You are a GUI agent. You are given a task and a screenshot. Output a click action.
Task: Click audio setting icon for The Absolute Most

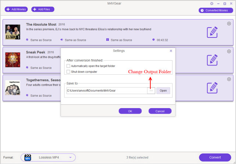[x=61, y=40]
